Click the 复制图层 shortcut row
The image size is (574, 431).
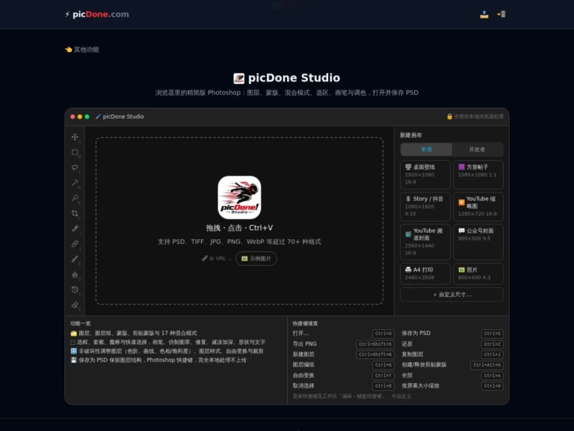[x=452, y=355]
